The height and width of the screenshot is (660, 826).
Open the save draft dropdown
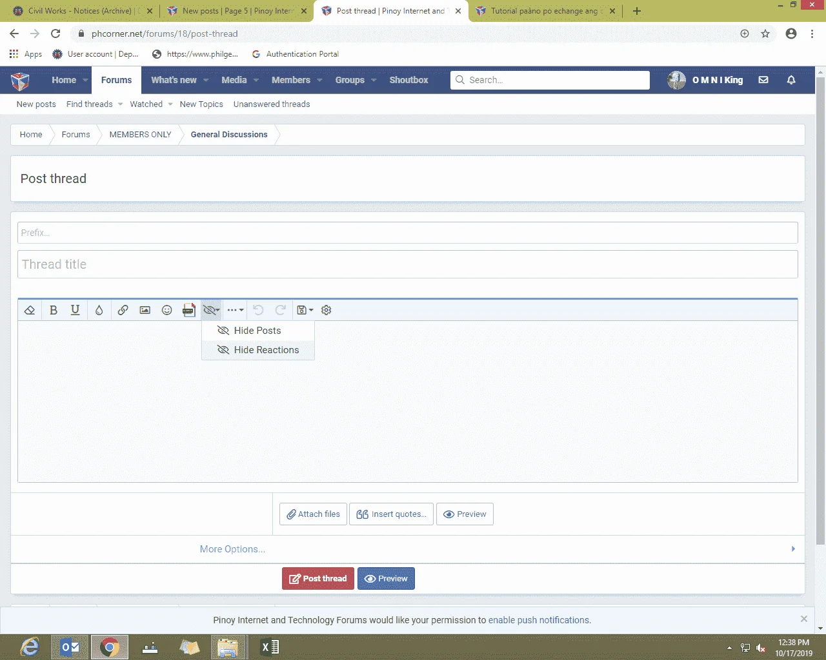coord(305,310)
